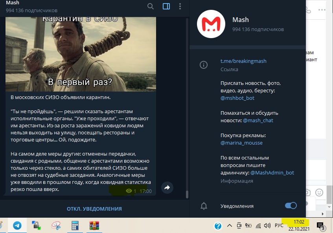The height and width of the screenshot is (233, 333).
Task: Expand hidden system tray icons chevron
Action: click(x=229, y=226)
